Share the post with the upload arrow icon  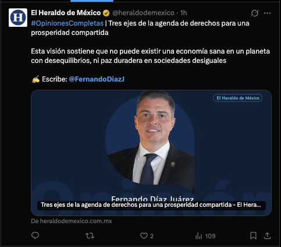pos(267,235)
